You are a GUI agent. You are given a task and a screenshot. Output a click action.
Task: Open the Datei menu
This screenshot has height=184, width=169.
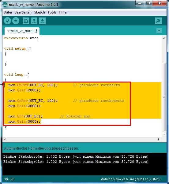8,12
